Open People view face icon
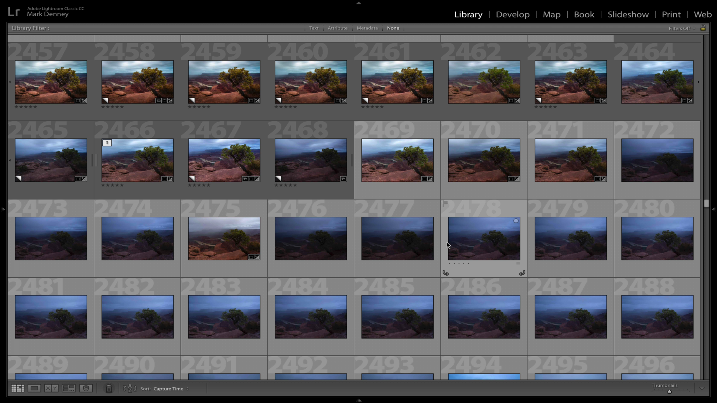 (x=86, y=388)
